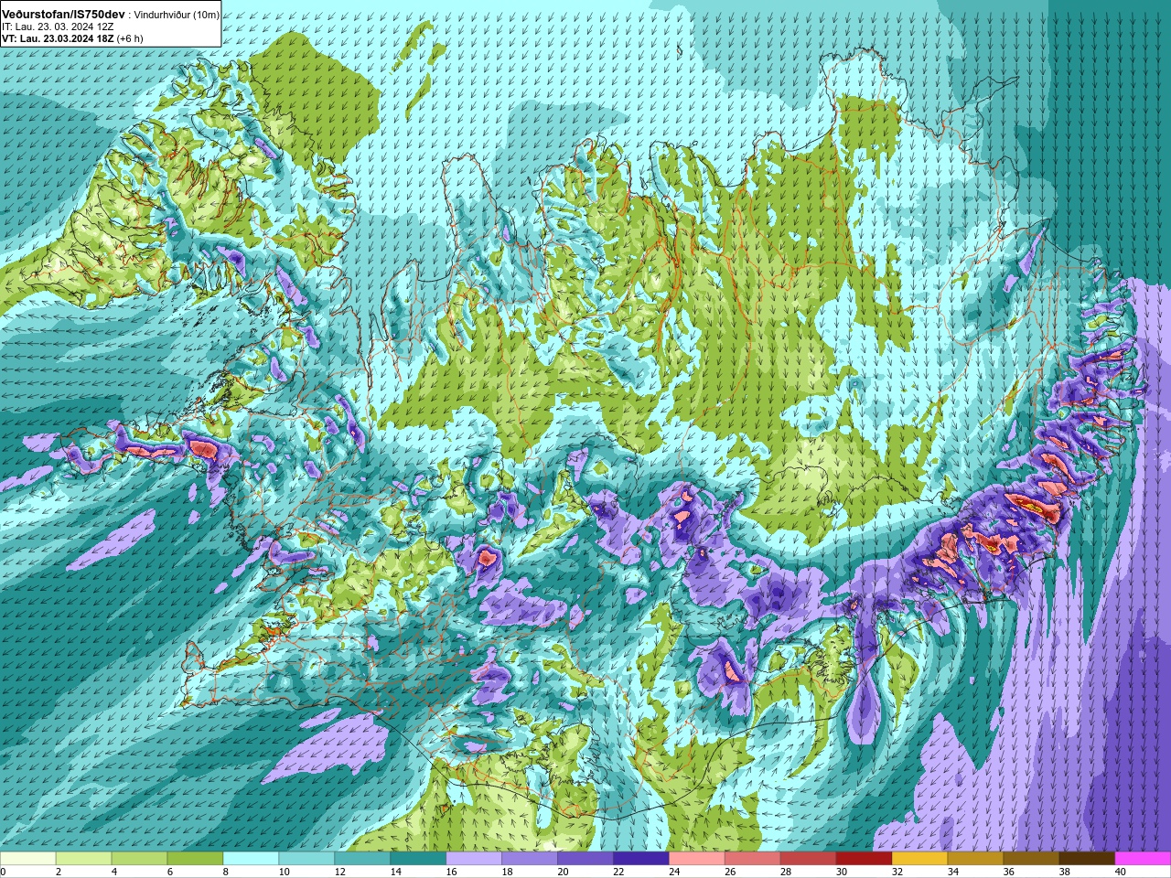The width and height of the screenshot is (1171, 878).
Task: Pick the dark indigo 22–24 legend swatch
Action: click(x=641, y=859)
